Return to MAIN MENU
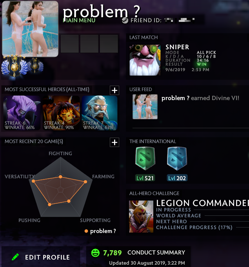The image size is (249, 267). [x=79, y=20]
